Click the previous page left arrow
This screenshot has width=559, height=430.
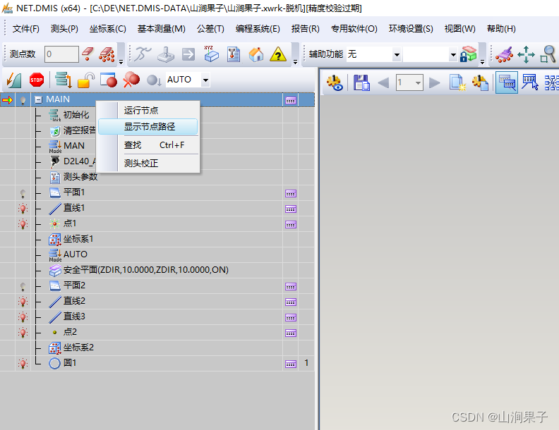[383, 83]
